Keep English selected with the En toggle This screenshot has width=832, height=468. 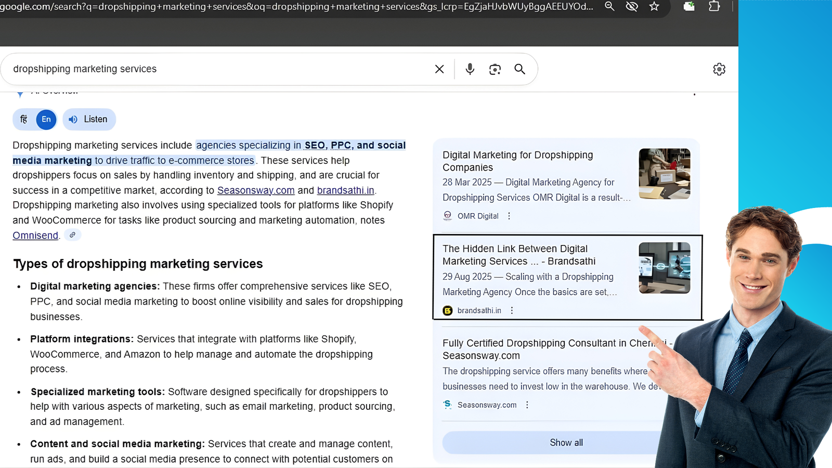pos(46,119)
